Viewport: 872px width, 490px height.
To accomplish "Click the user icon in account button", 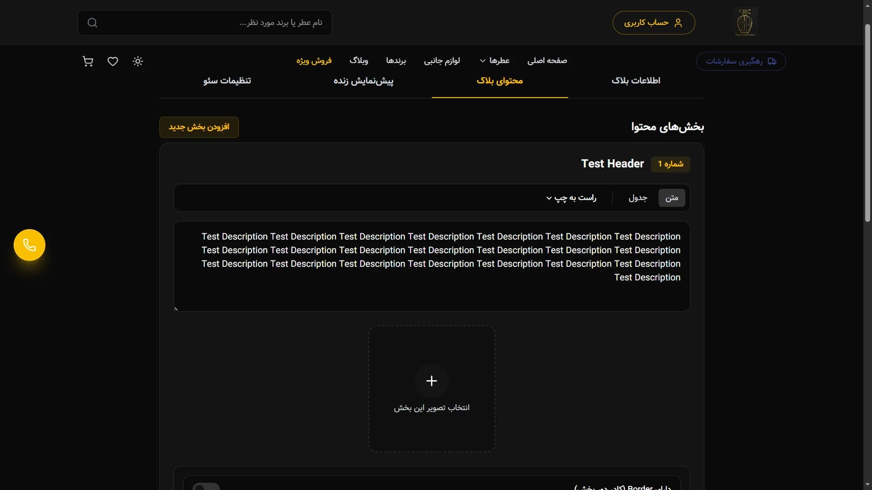I will 678,23.
